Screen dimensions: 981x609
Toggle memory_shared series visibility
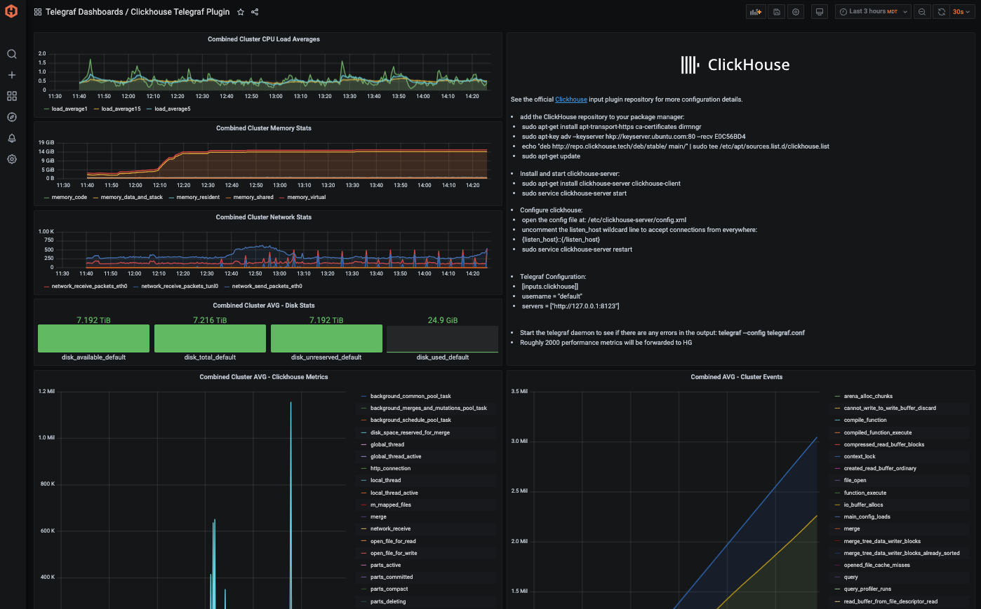point(253,197)
